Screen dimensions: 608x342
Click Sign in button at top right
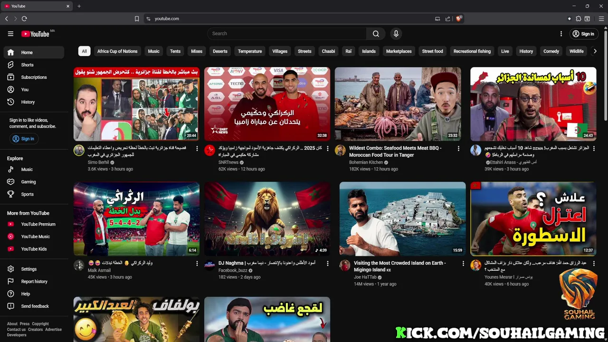pos(583,34)
